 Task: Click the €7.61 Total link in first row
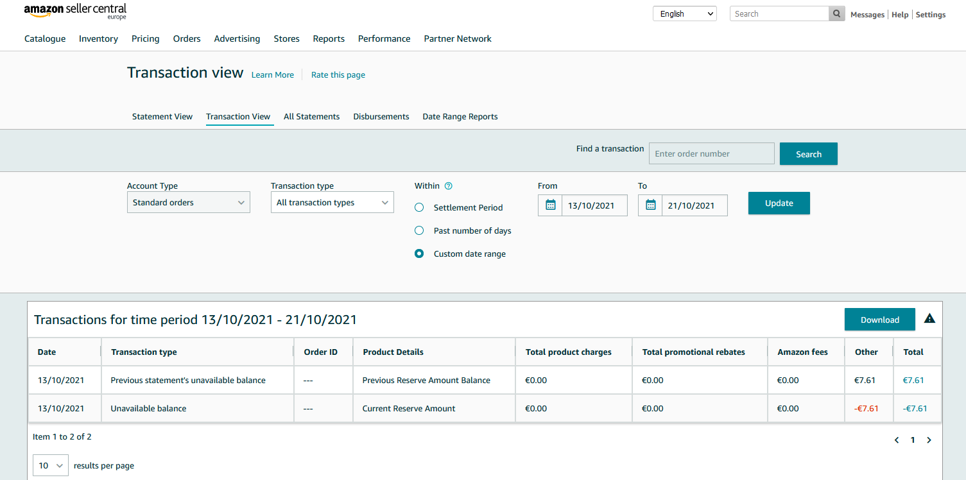pyautogui.click(x=913, y=380)
